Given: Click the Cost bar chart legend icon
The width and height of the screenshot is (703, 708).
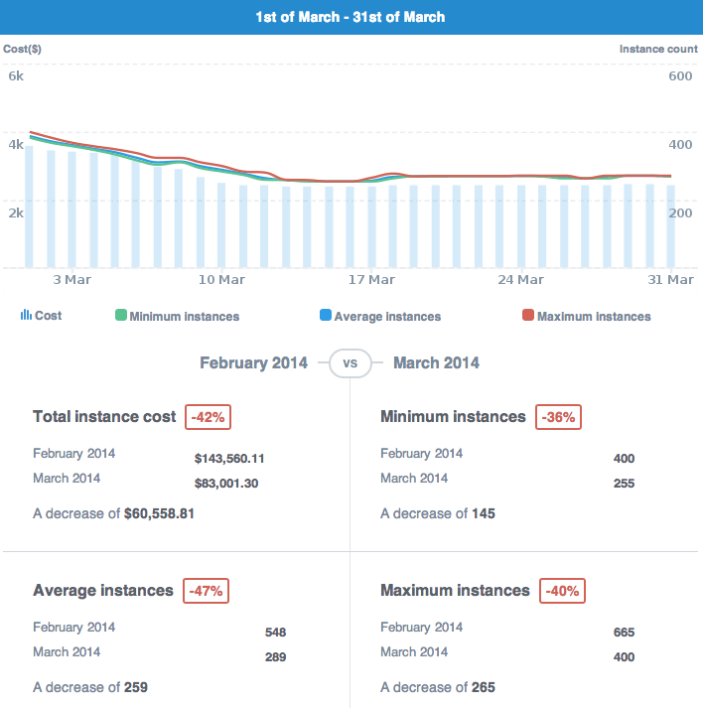Looking at the screenshot, I should click(26, 316).
